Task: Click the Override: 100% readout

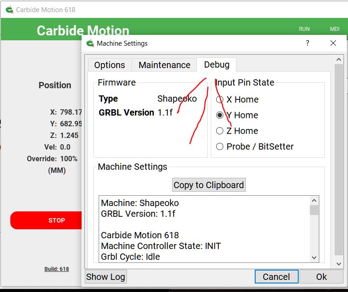Action: (x=52, y=159)
